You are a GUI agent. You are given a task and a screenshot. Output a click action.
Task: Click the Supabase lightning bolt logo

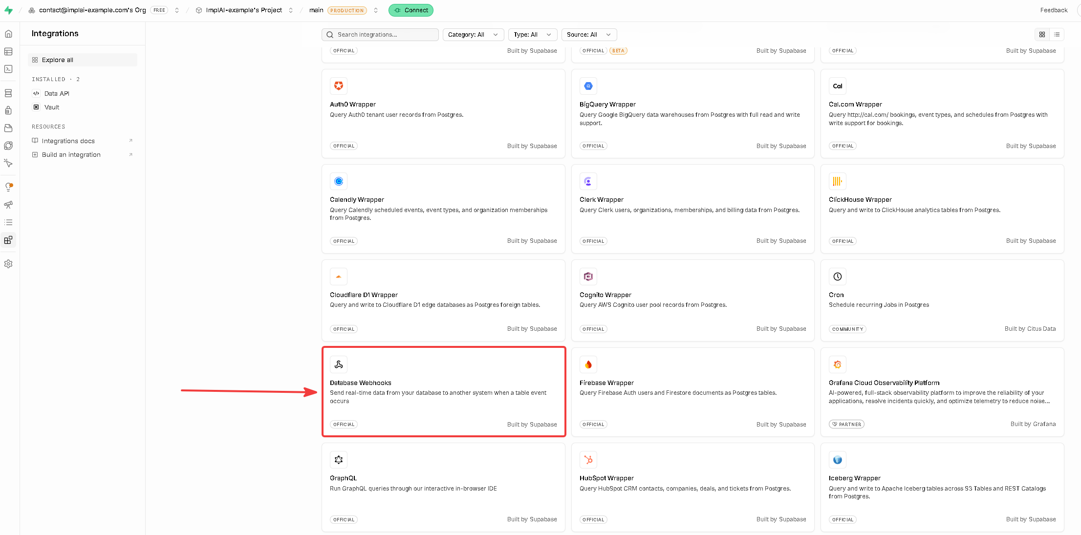point(8,10)
